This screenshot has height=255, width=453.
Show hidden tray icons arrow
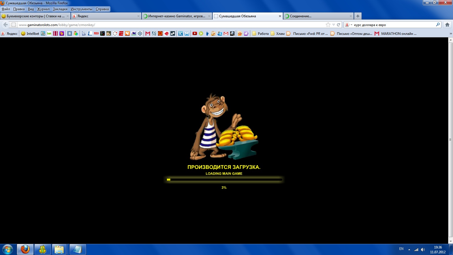(x=409, y=250)
